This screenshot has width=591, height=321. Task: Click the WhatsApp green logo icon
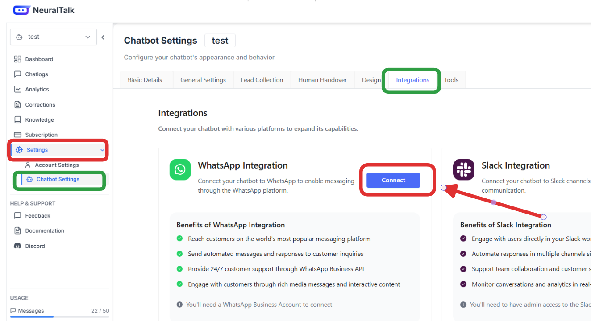click(180, 169)
